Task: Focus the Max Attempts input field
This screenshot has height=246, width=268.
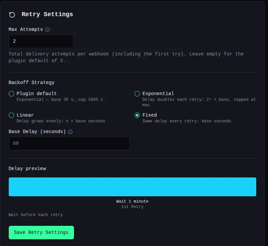Action: tap(41, 41)
